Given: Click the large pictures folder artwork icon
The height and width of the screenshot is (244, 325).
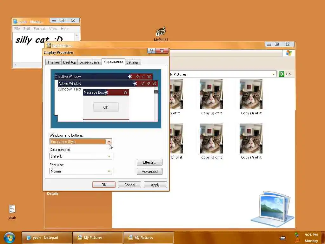Looking at the screenshot, I should pyautogui.click(x=272, y=209).
